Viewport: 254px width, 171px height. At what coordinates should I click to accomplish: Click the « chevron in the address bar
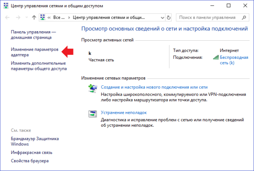point(49,17)
